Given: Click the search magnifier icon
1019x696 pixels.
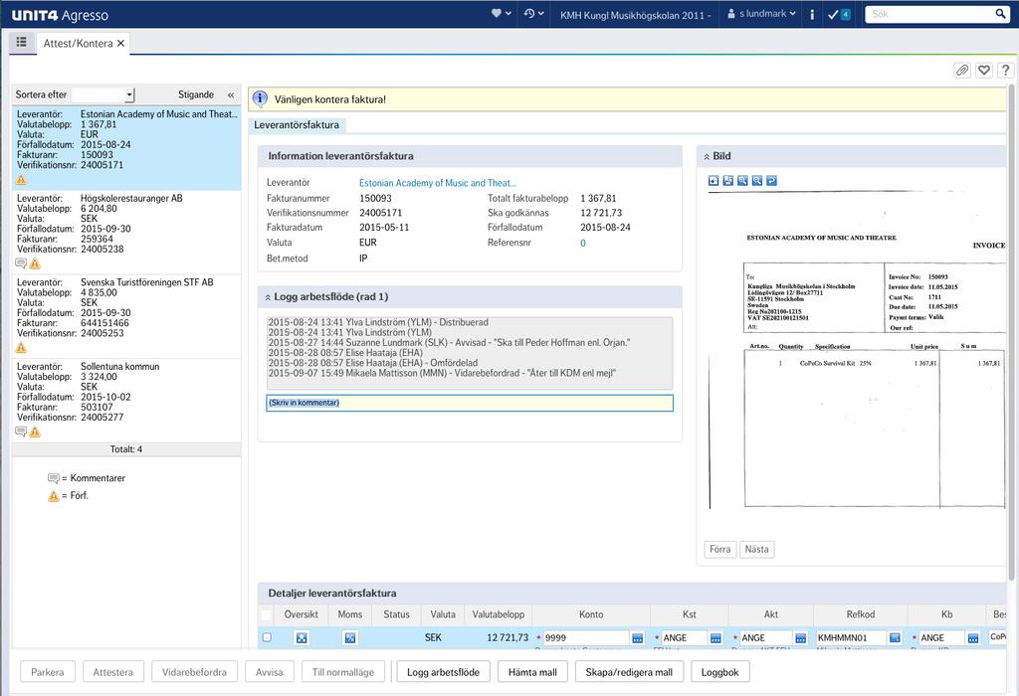Looking at the screenshot, I should click(1001, 14).
